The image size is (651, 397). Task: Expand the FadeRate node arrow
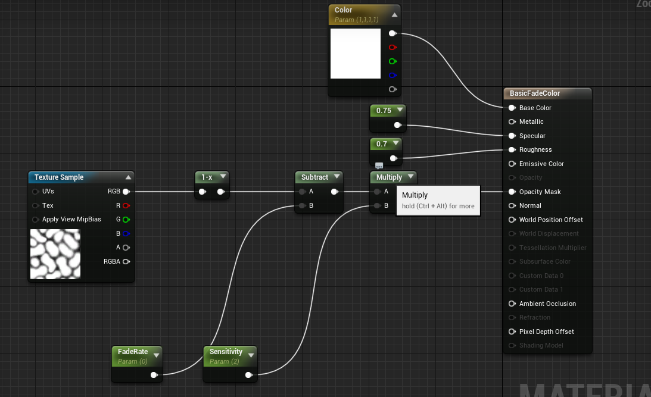pyautogui.click(x=157, y=355)
